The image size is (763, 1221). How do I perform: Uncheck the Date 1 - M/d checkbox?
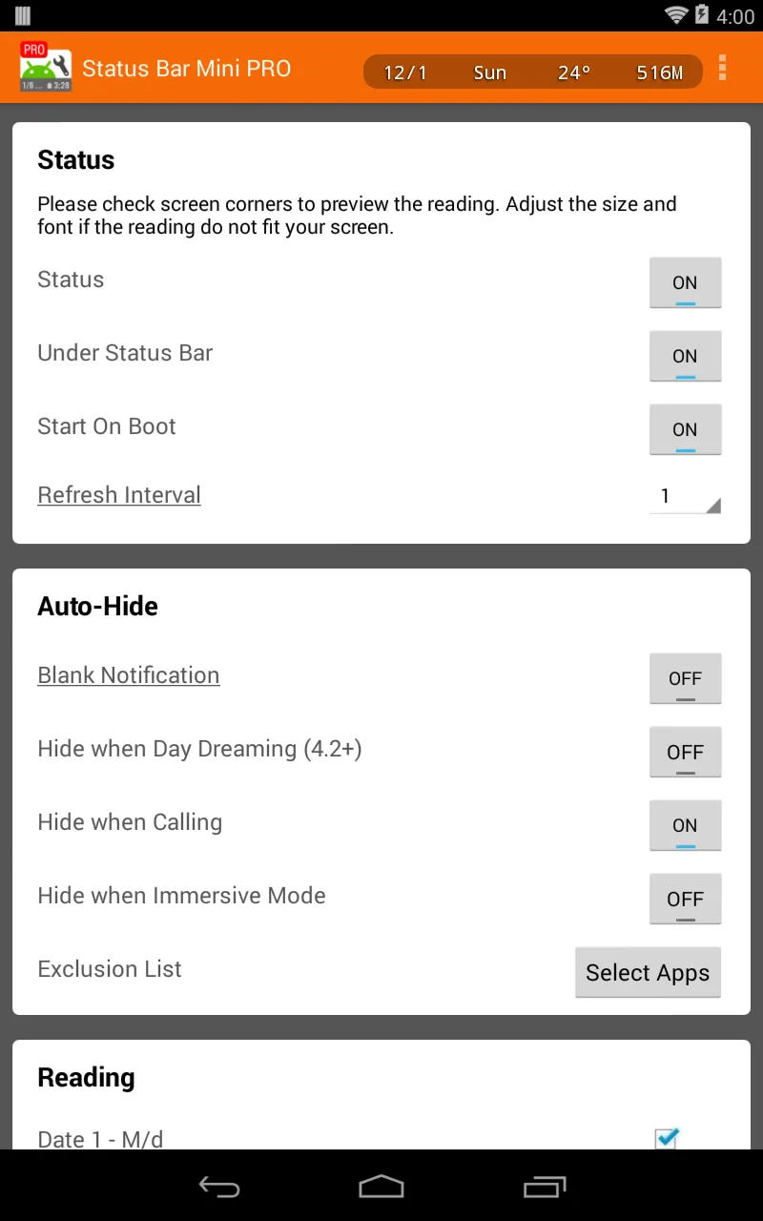click(x=666, y=1138)
